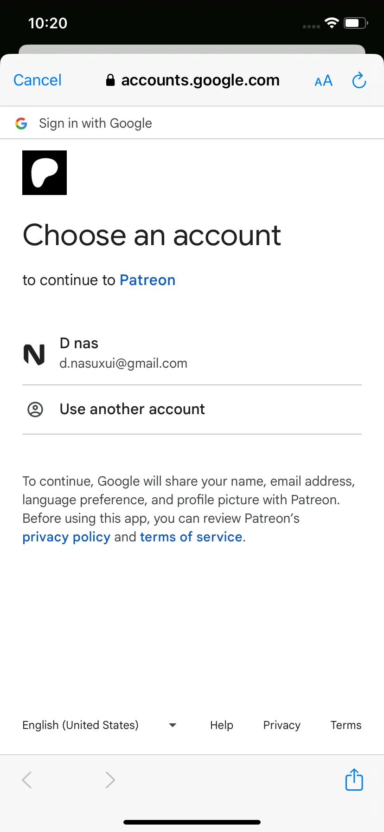Tap the accounts.google.com address bar
The width and height of the screenshot is (384, 832).
[x=193, y=80]
